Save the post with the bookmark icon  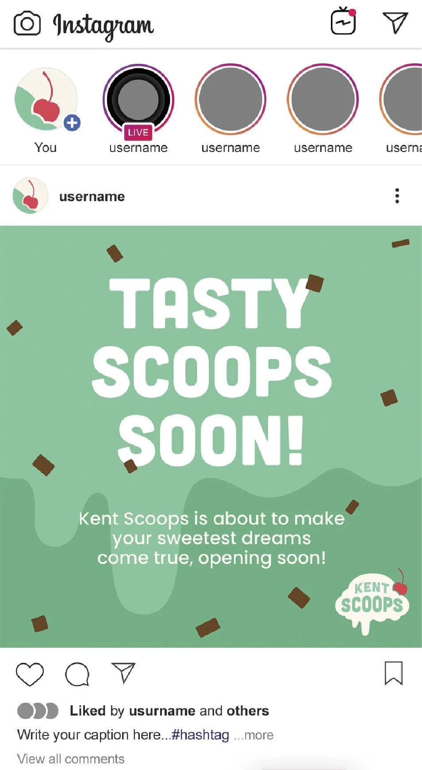pos(393,673)
